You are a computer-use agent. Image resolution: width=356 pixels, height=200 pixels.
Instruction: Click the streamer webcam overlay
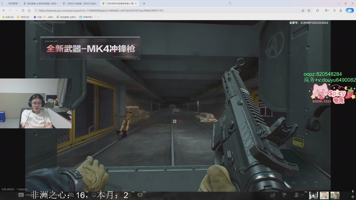36,104
